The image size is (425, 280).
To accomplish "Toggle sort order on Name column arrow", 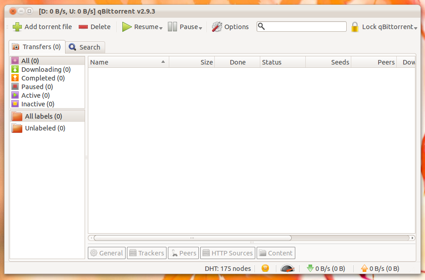I will point(163,62).
